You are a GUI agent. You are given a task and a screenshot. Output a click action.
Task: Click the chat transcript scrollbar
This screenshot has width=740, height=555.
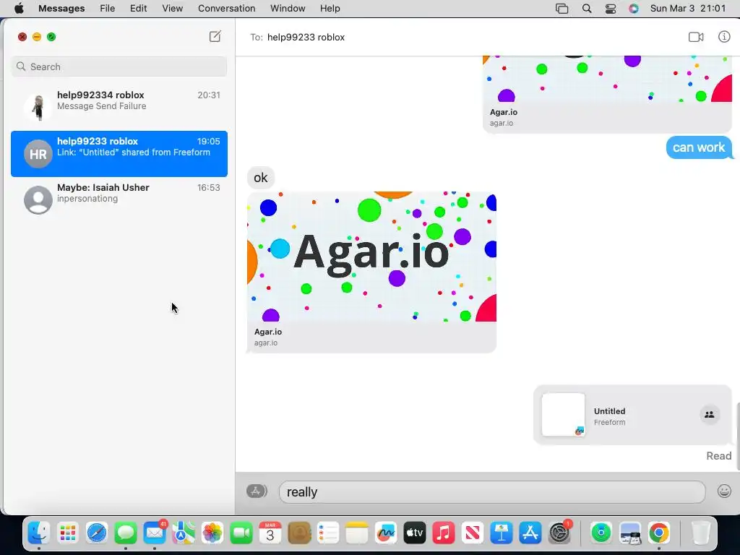(x=737, y=436)
